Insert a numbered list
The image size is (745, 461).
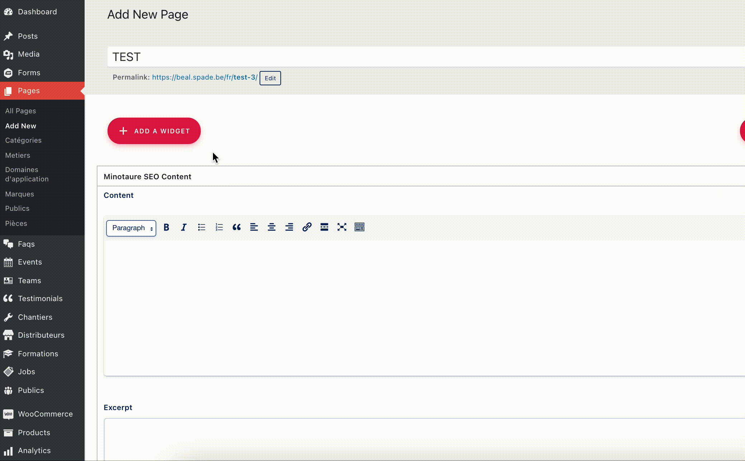coord(219,227)
